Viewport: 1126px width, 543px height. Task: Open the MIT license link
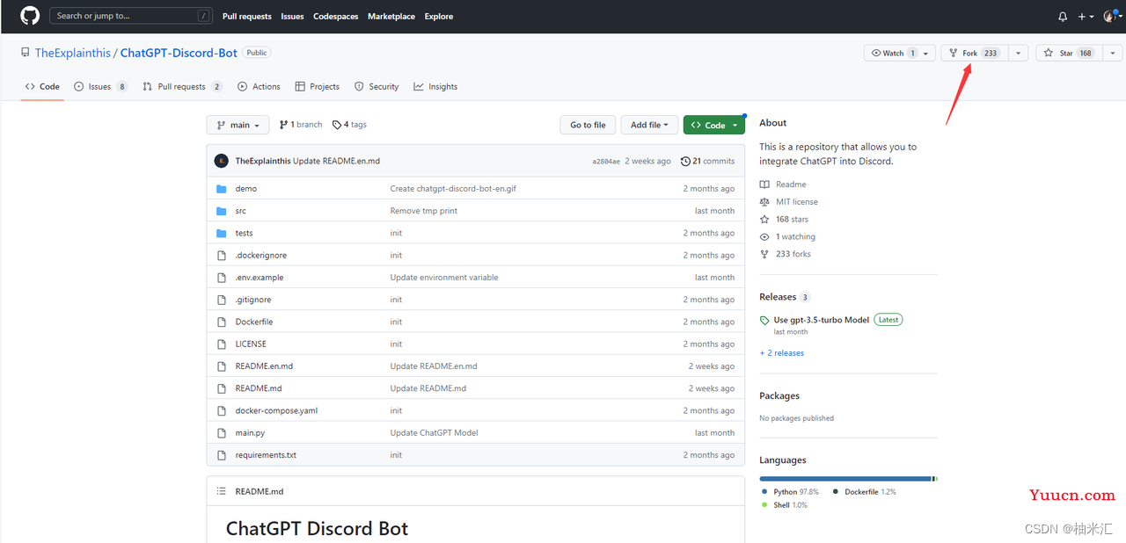tap(789, 202)
